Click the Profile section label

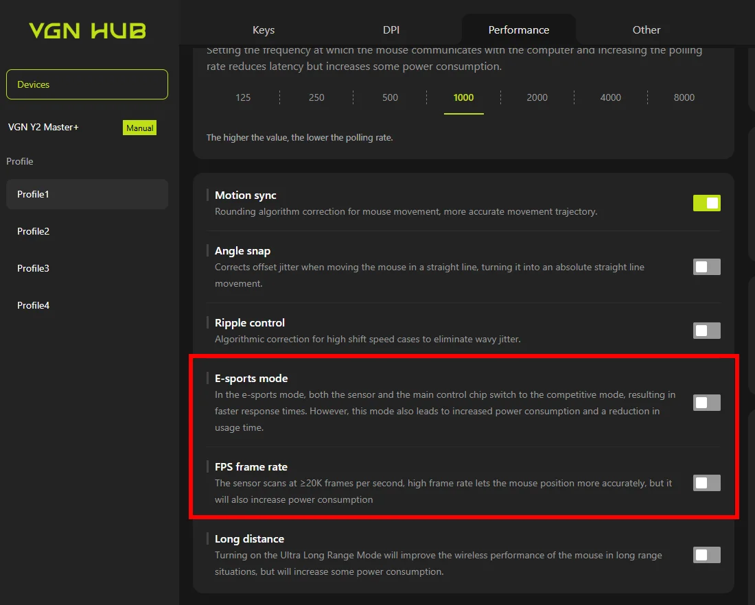coord(20,161)
